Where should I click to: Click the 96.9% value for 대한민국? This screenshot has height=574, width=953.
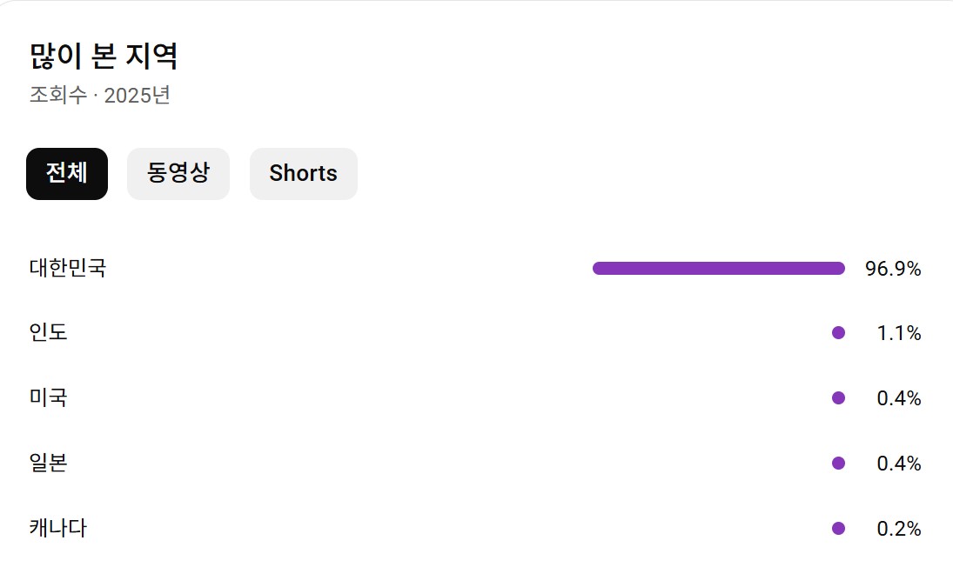pyautogui.click(x=893, y=269)
